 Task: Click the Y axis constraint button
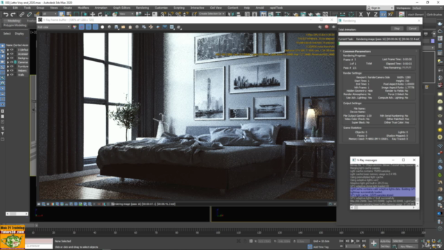(368, 14)
